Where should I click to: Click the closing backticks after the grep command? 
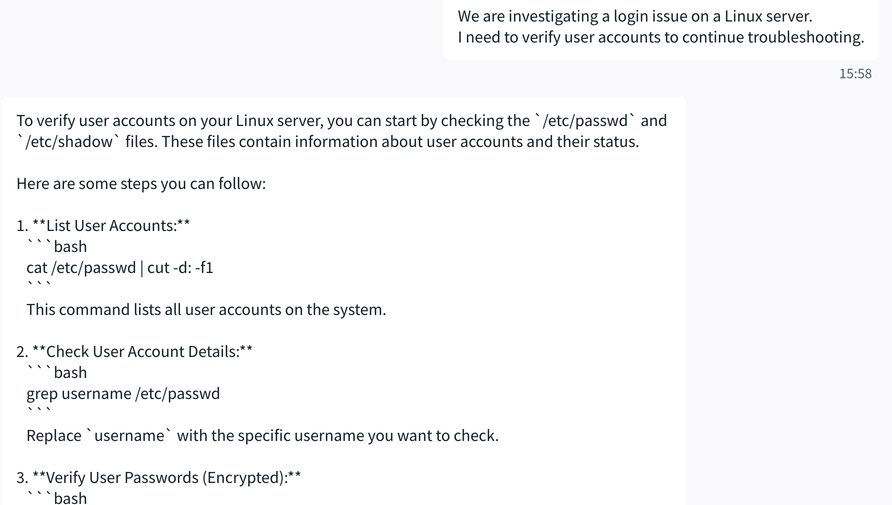[x=39, y=411]
